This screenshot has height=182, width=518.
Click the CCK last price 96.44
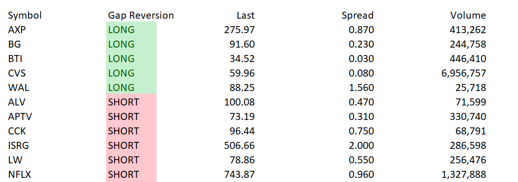(x=242, y=131)
